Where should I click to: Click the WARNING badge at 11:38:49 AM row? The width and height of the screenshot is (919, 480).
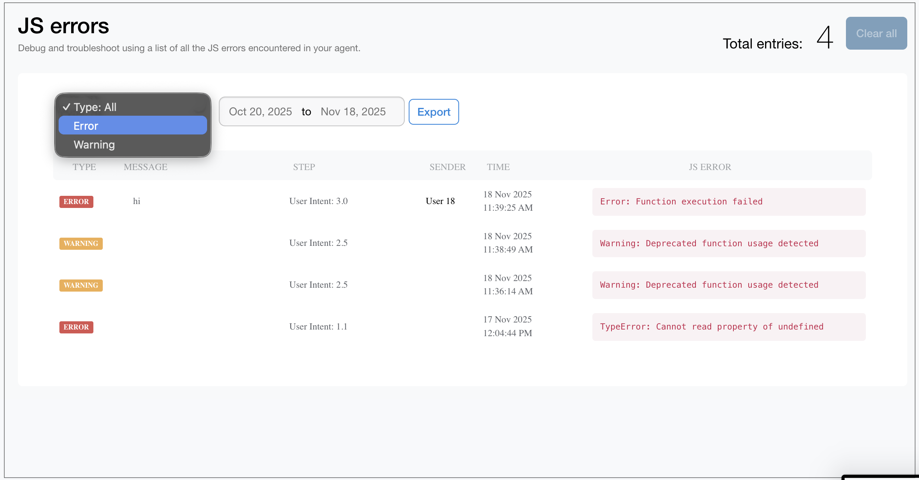pyautogui.click(x=81, y=244)
